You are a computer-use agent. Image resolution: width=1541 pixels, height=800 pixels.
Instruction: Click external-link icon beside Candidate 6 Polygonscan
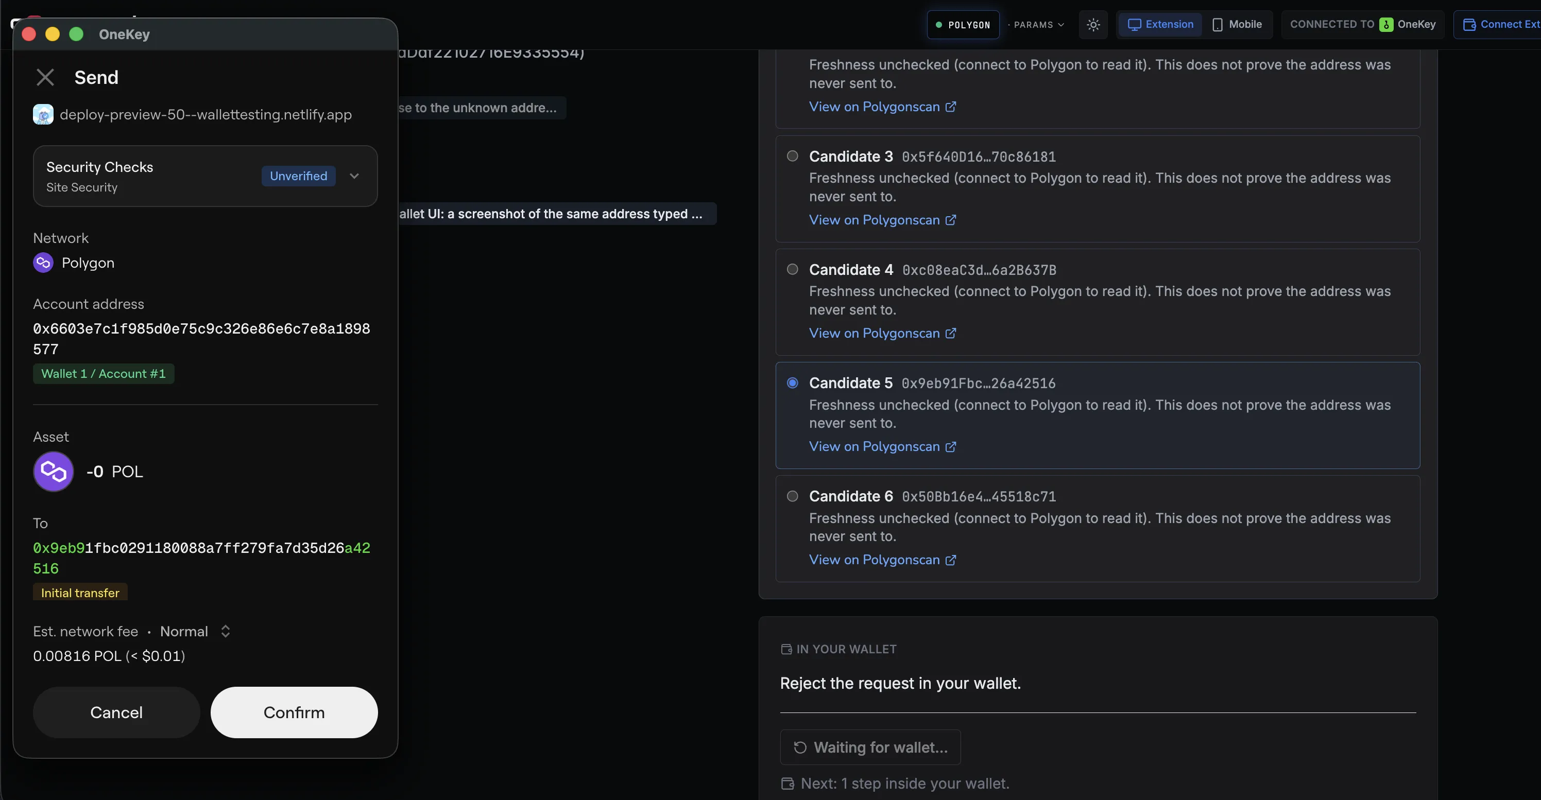tap(951, 560)
